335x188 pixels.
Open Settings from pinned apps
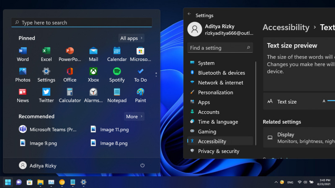pyautogui.click(x=46, y=75)
